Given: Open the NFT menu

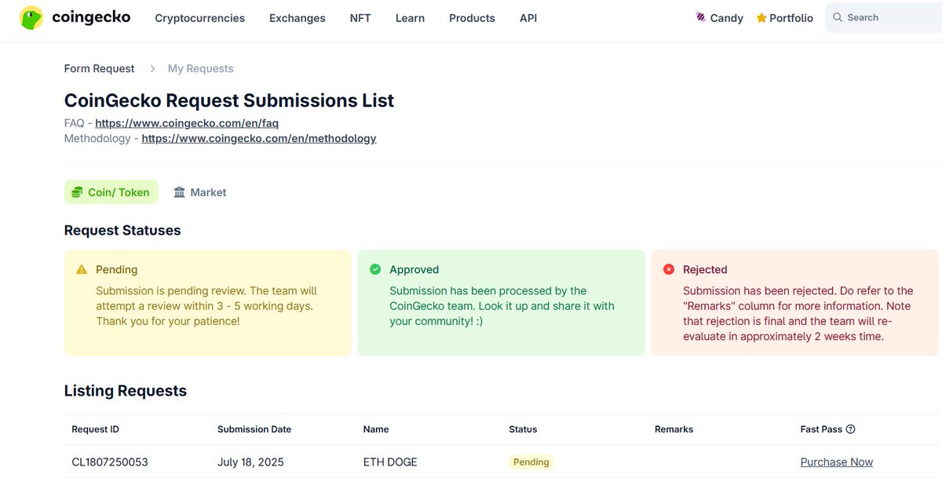Looking at the screenshot, I should [x=360, y=18].
